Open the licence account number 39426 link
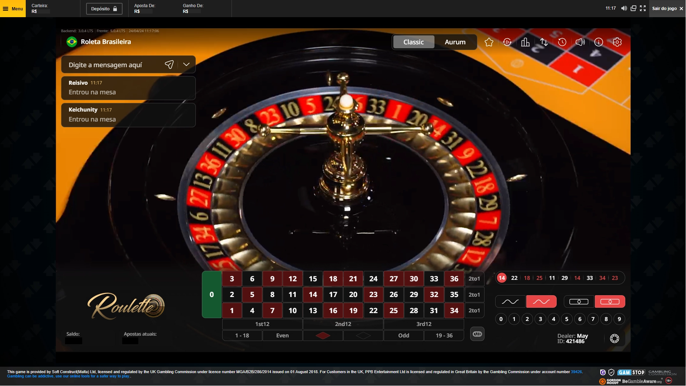 576,372
